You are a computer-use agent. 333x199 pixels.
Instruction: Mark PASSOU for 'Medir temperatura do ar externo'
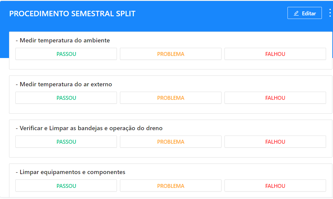click(x=66, y=97)
